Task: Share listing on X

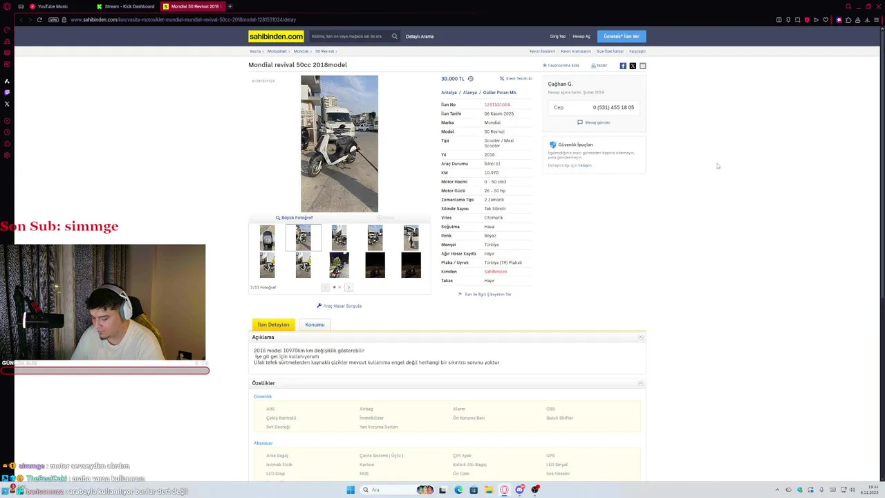Action: (633, 66)
